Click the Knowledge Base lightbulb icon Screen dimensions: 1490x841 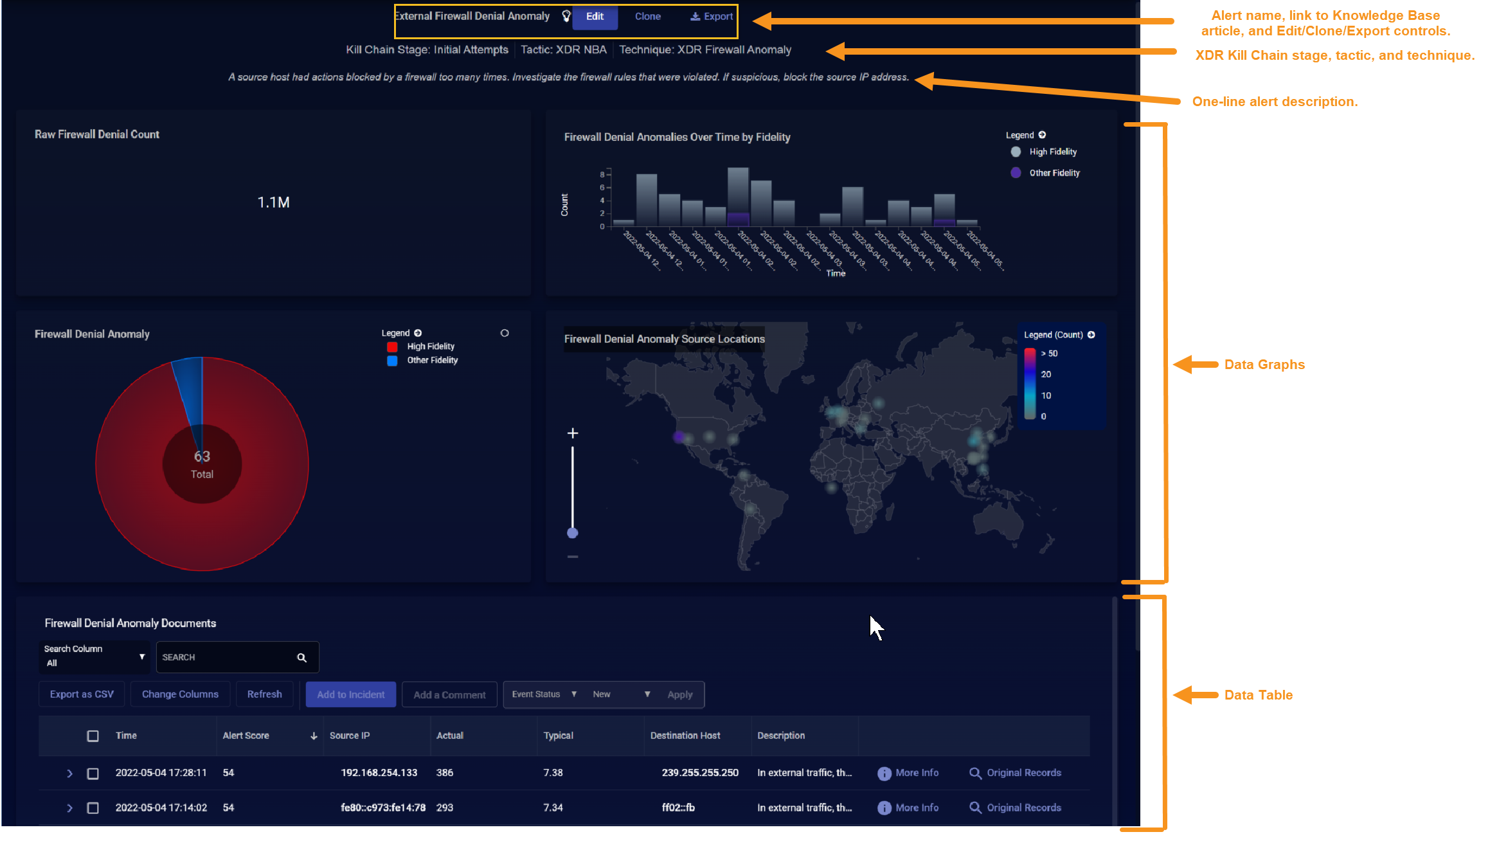tap(566, 17)
